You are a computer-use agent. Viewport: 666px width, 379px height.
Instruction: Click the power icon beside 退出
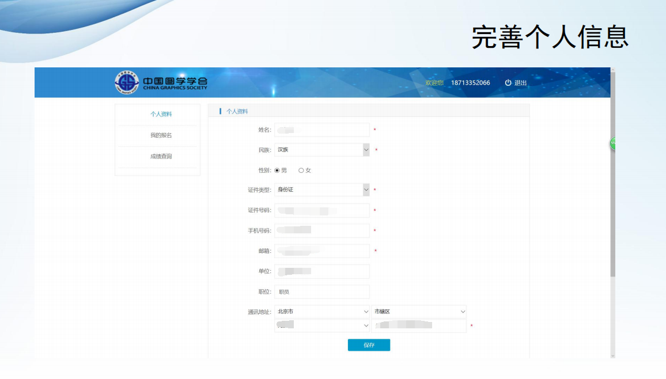(508, 83)
